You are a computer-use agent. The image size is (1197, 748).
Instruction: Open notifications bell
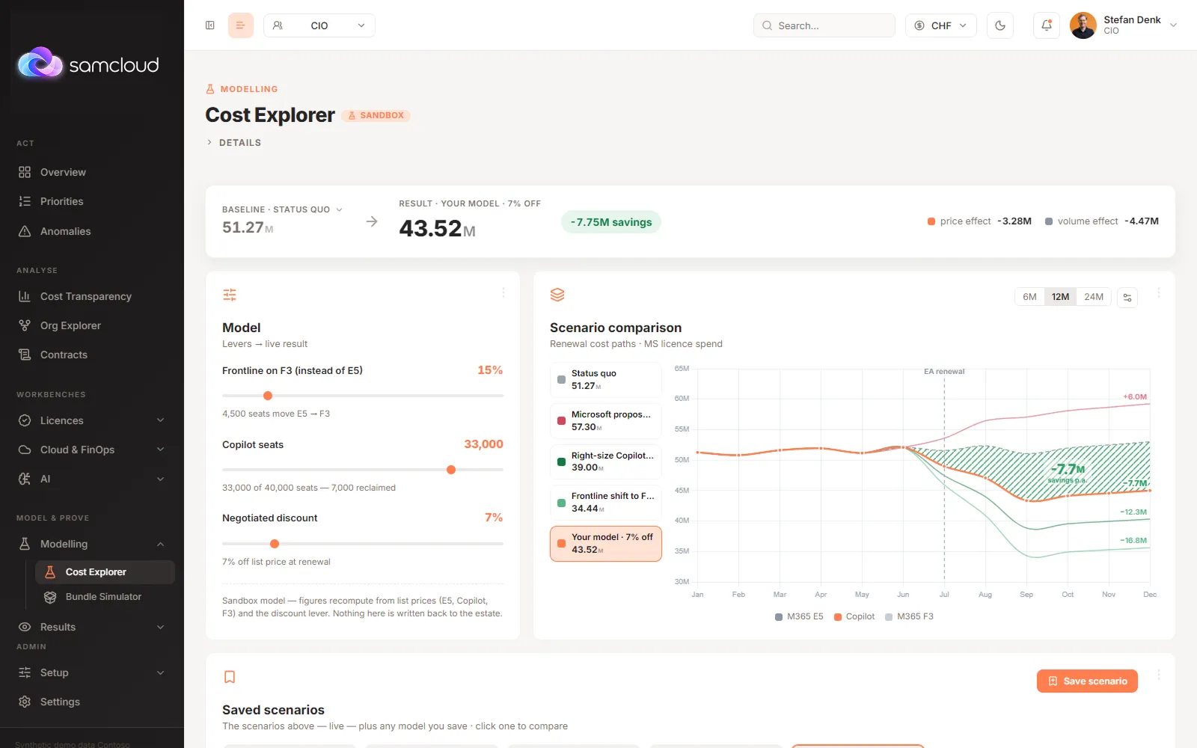(1047, 25)
